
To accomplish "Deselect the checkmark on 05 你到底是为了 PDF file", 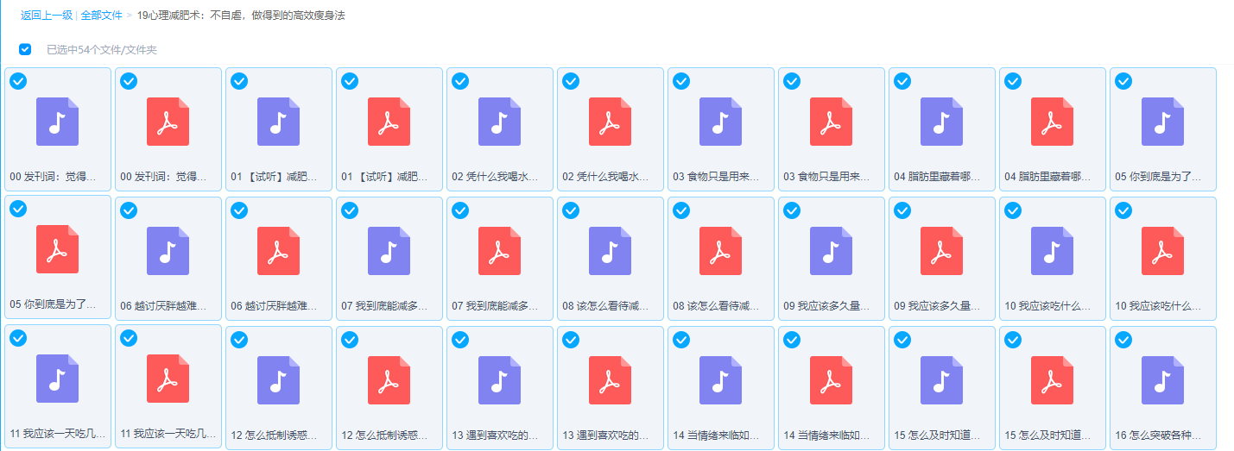I will [18, 210].
